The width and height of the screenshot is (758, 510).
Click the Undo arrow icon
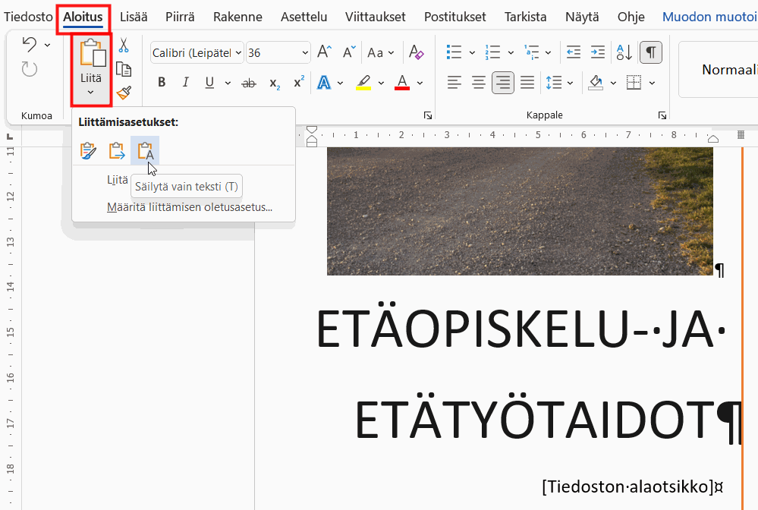[x=29, y=45]
